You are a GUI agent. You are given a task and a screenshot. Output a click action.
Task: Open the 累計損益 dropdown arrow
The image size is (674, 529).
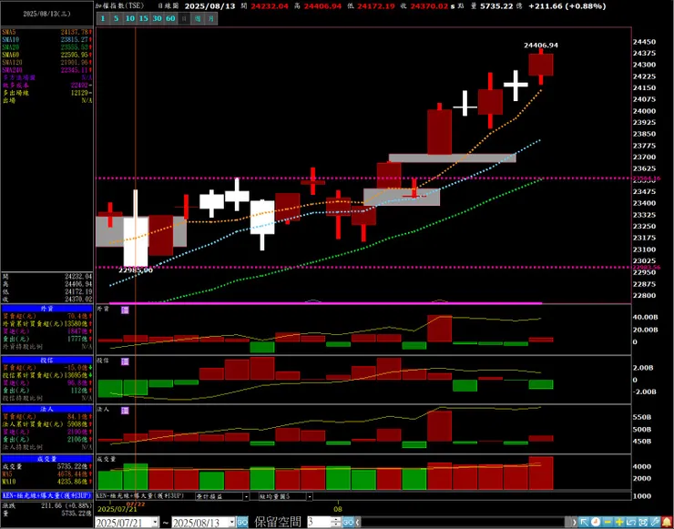pos(246,496)
